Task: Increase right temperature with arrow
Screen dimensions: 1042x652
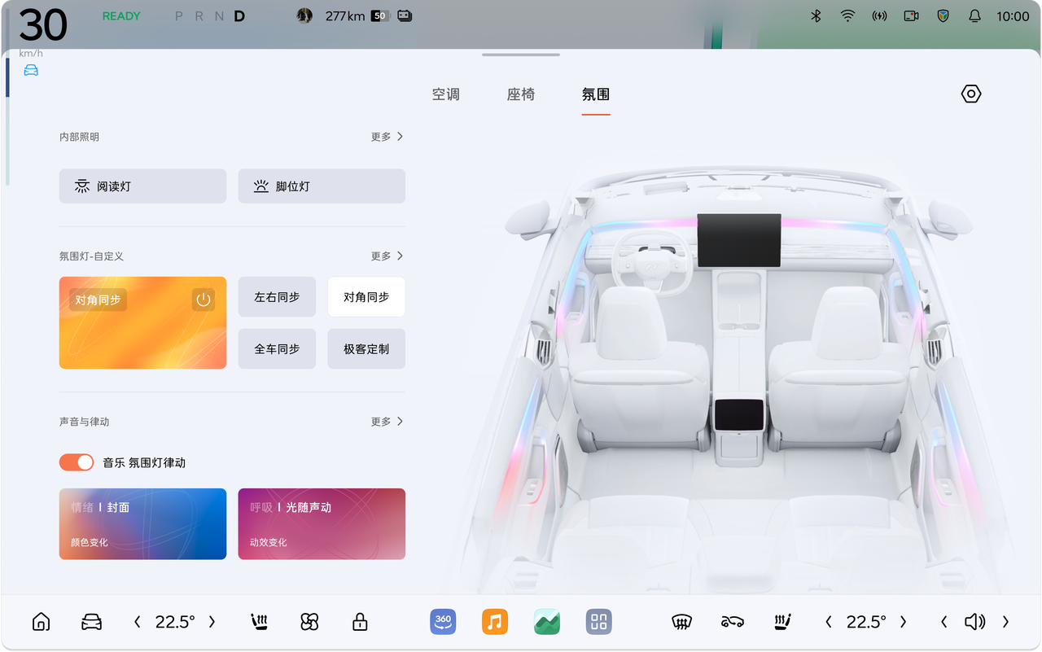Action: [903, 622]
